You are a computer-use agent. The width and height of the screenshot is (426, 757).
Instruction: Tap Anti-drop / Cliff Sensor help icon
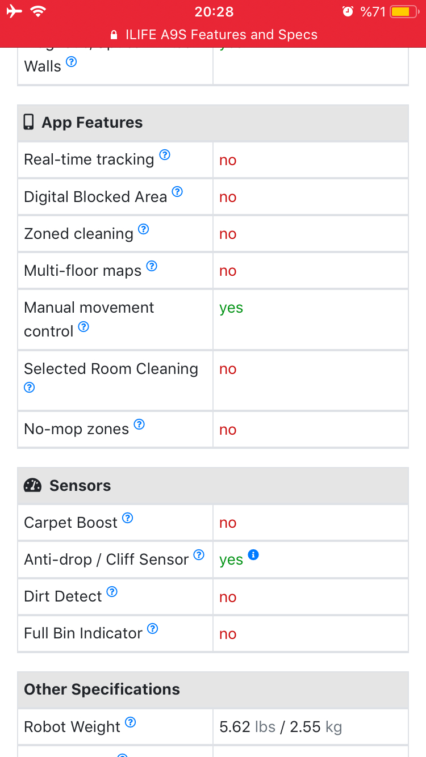[199, 554]
